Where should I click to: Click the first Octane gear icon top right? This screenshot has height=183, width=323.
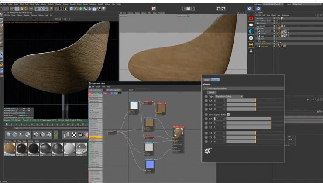[x=249, y=9]
